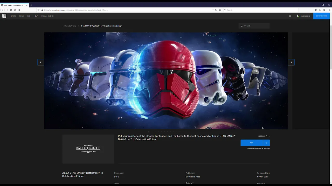Click the Developer field label
The height and width of the screenshot is (186, 332).
tap(119, 173)
